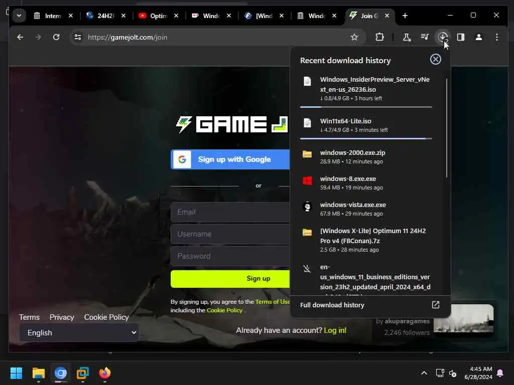
Task: Open Chrome Labs flask icon
Action: pyautogui.click(x=407, y=37)
